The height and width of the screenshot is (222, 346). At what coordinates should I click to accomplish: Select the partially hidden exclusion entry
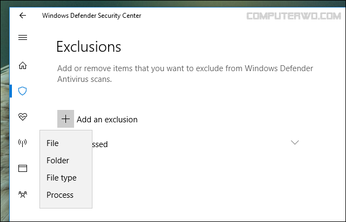[100, 144]
